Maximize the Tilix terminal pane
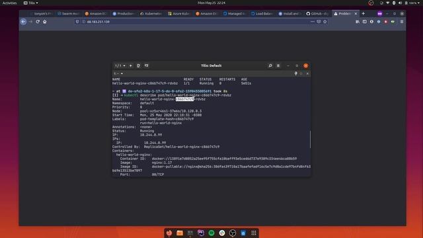This screenshot has width=423, height=238. coord(301,73)
